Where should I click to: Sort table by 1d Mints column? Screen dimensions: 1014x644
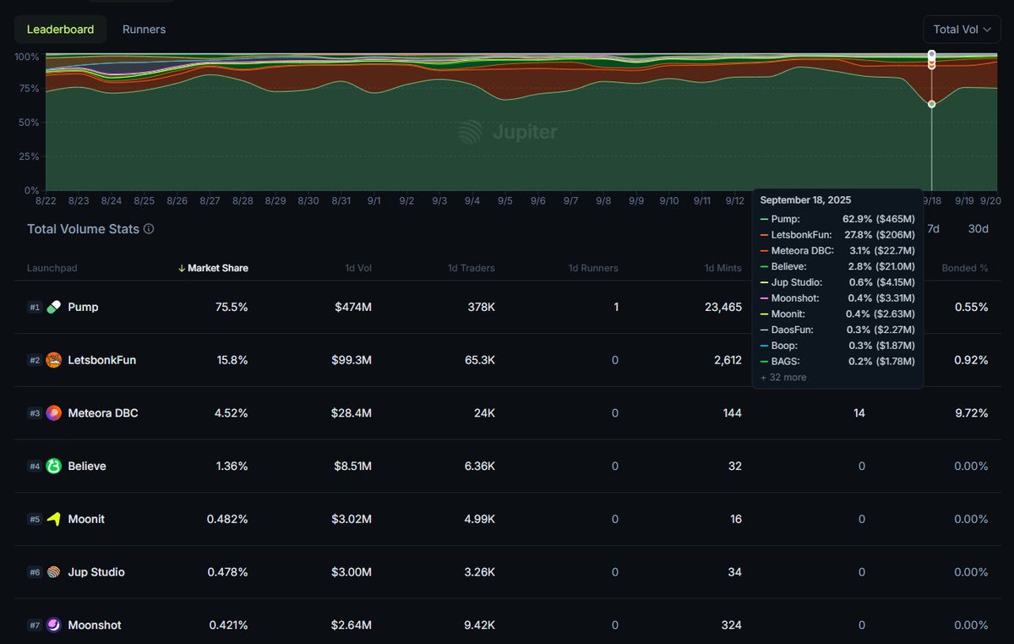point(723,268)
